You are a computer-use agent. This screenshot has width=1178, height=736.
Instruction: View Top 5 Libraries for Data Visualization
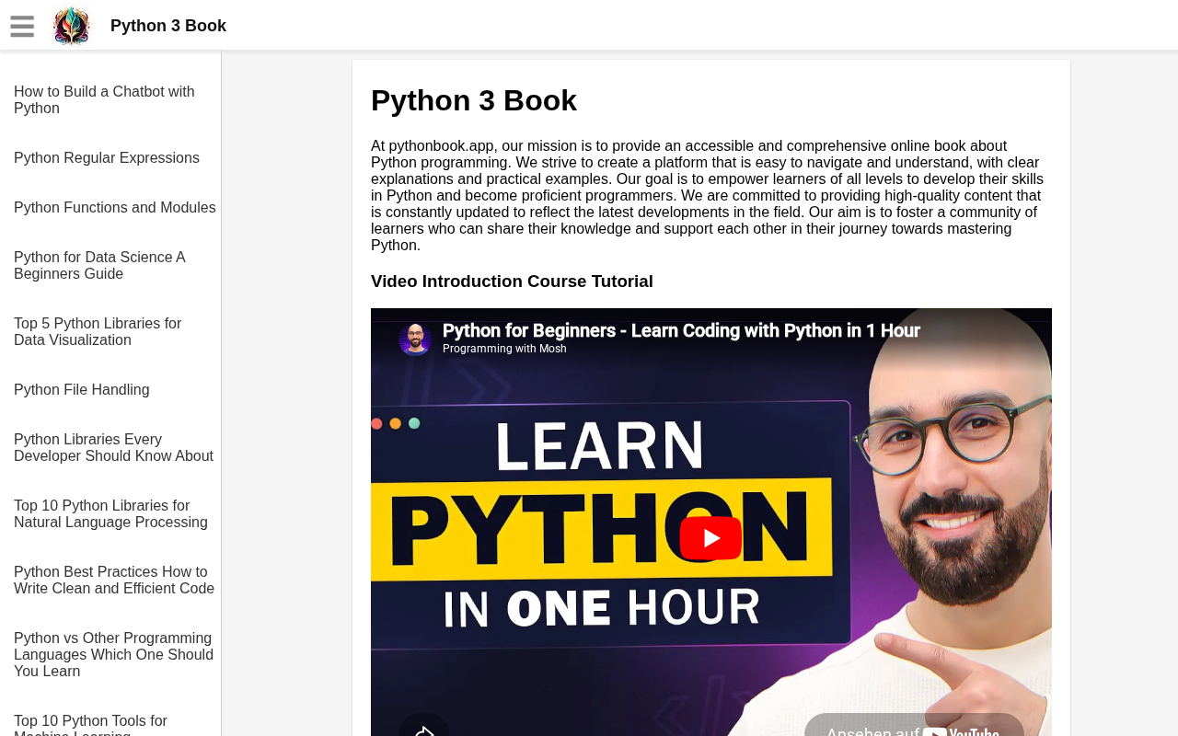pos(98,332)
